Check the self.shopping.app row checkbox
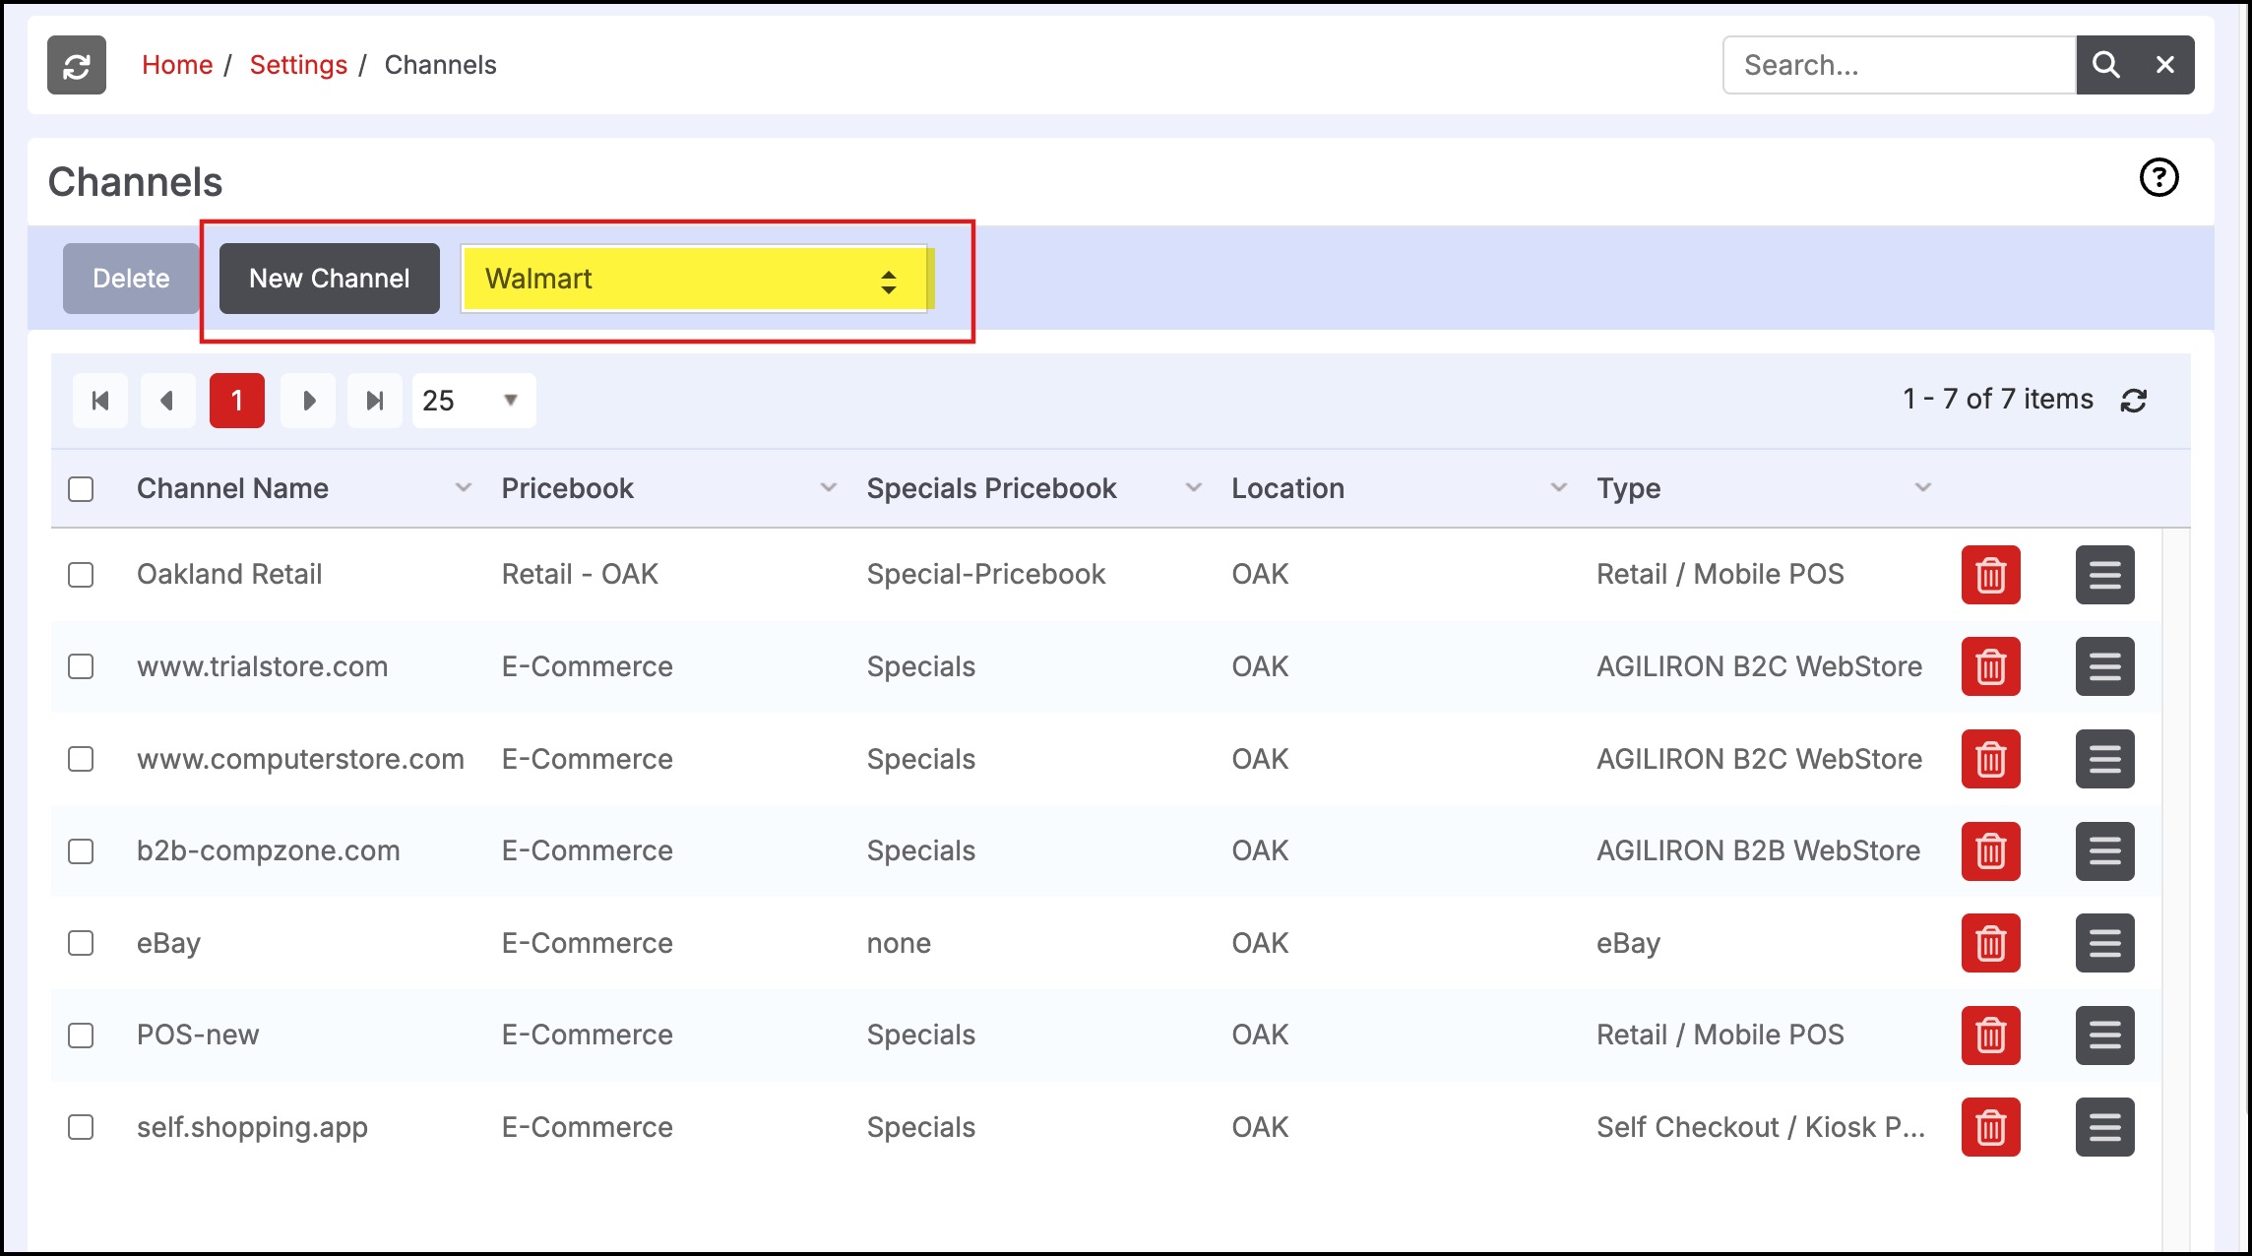The width and height of the screenshot is (2252, 1256). (x=81, y=1127)
